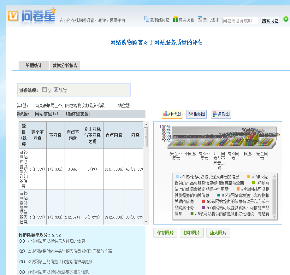The image size is (290, 275).
Task: Uncheck the 跳过 filter checkbox
Action: pyautogui.click(x=56, y=90)
